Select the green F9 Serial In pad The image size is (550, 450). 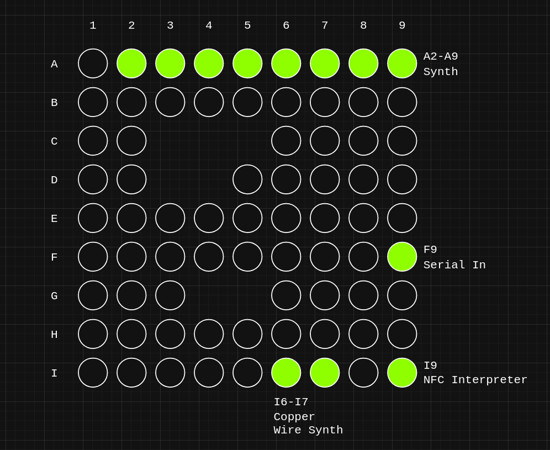coord(402,257)
